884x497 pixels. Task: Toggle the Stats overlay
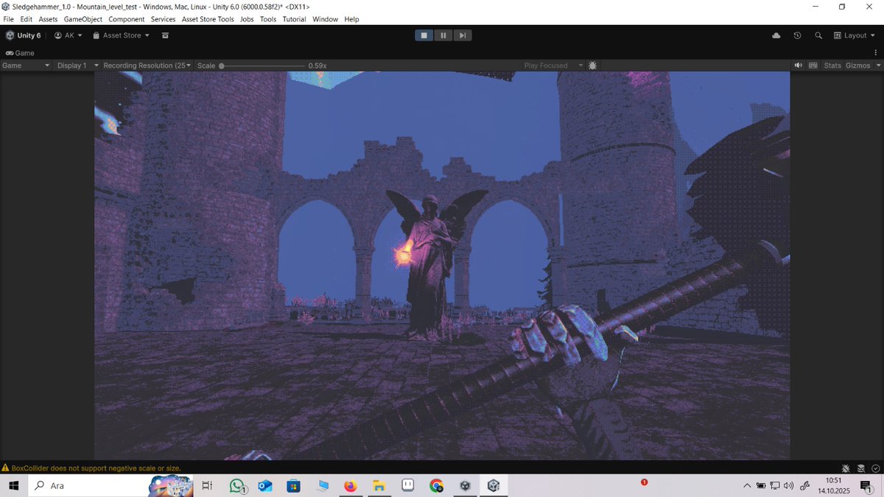[x=832, y=65]
